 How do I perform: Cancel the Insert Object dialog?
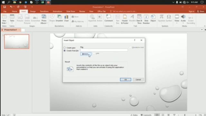138,80
